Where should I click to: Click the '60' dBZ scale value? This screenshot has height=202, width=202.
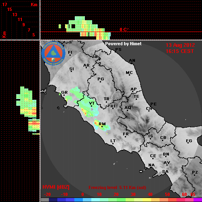pyautogui.click(x=184, y=194)
